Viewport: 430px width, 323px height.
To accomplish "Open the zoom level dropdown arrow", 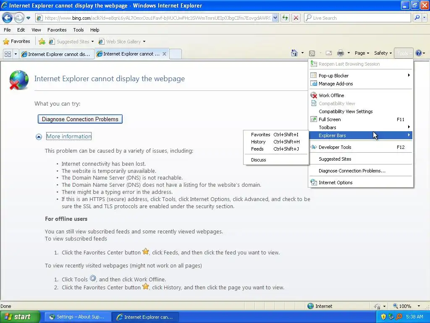I will [x=419, y=306].
